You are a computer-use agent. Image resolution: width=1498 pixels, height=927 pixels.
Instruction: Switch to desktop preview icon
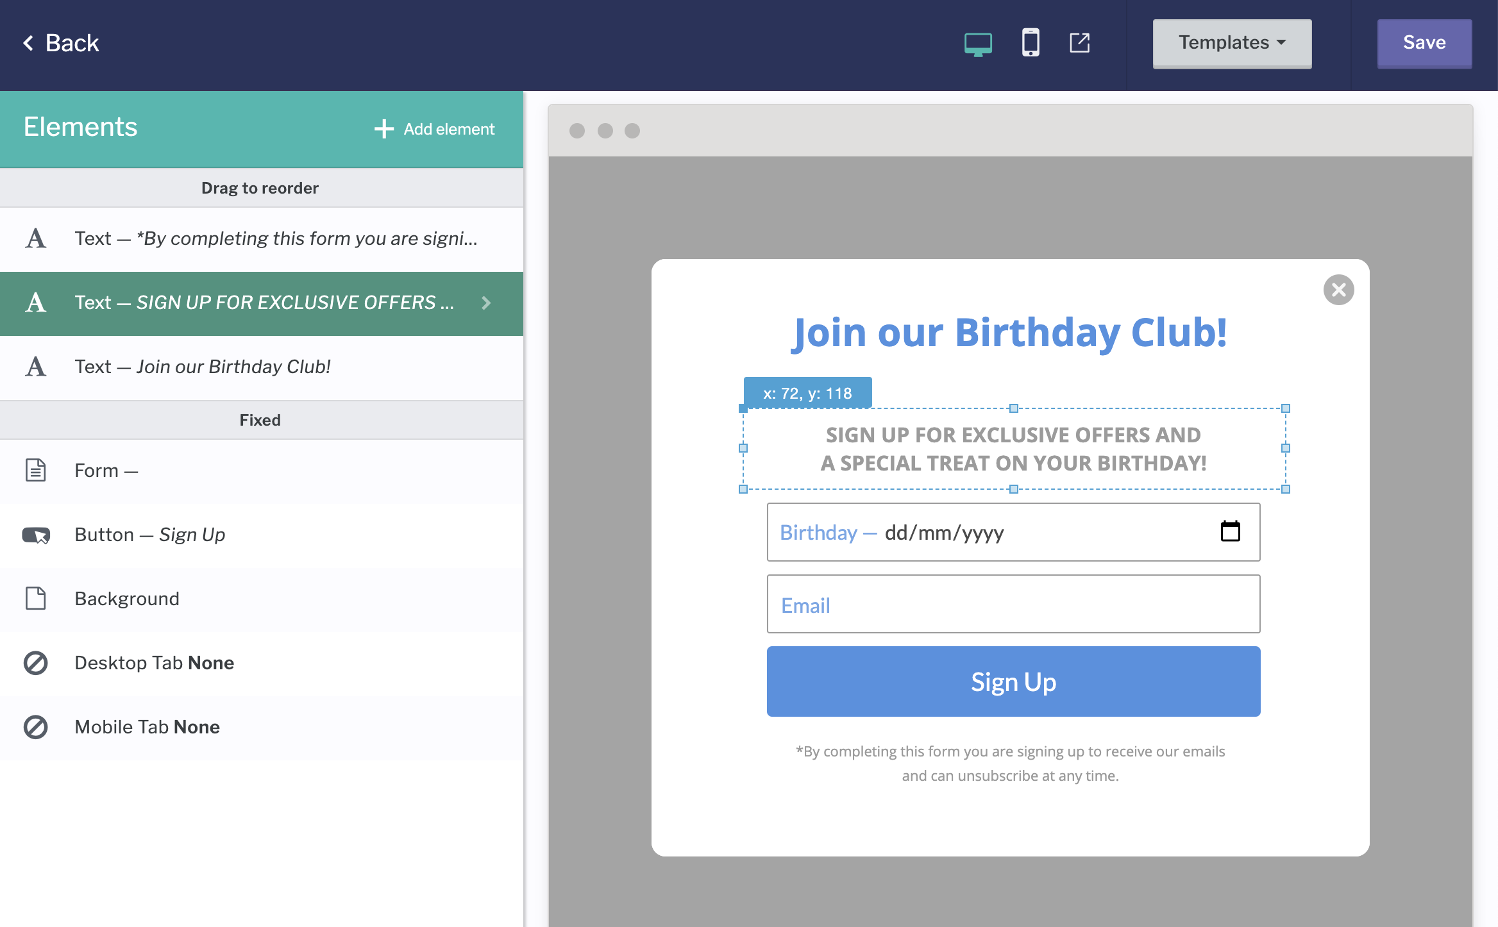pyautogui.click(x=978, y=44)
